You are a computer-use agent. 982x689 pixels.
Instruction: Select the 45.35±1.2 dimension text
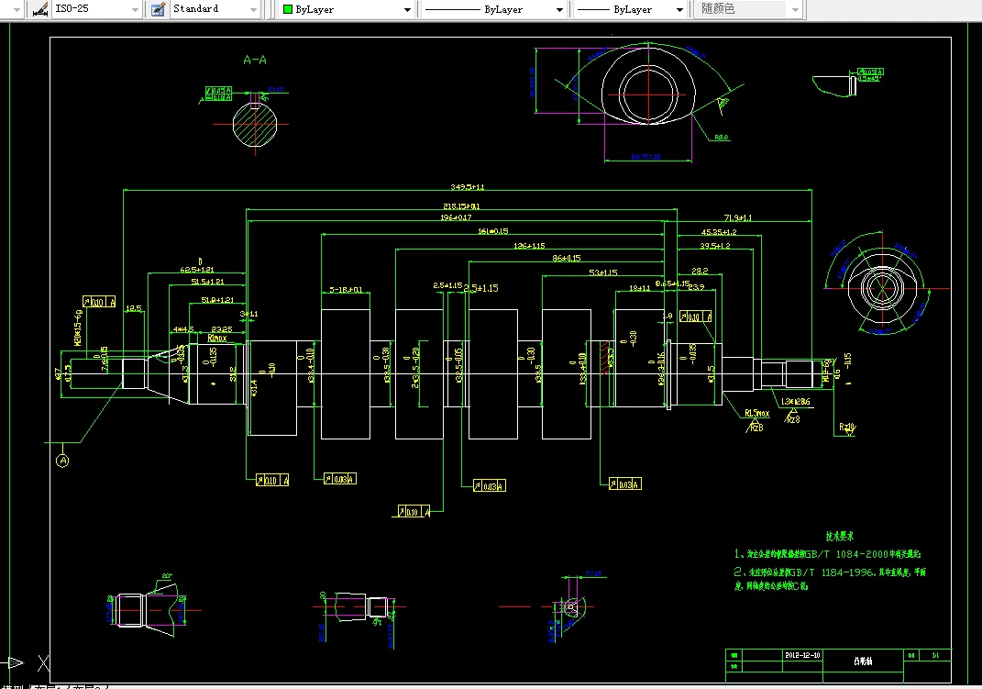point(719,232)
